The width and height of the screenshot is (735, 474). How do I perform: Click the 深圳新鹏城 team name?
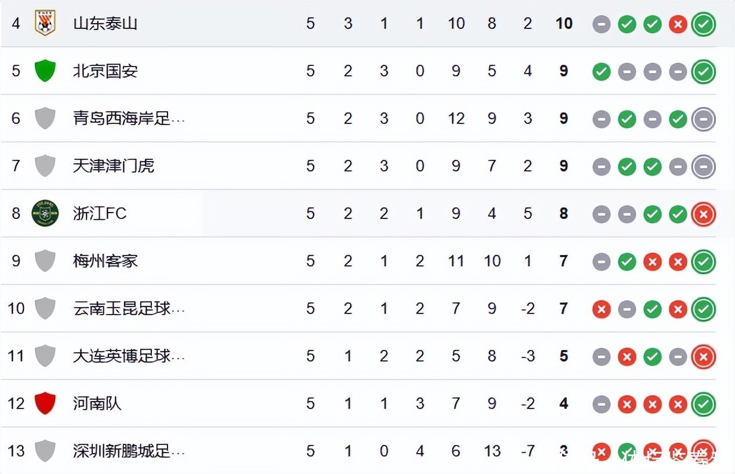[128, 451]
